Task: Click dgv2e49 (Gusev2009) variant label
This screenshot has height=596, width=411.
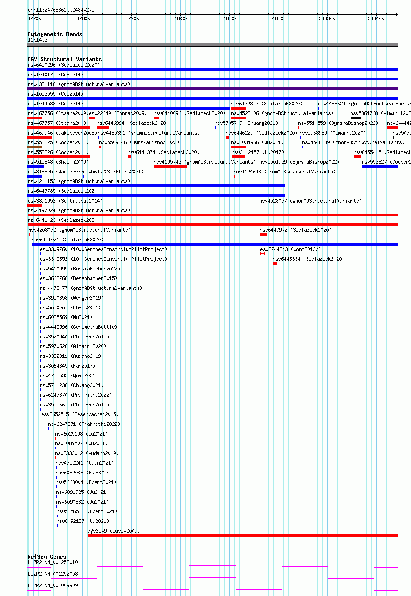Action: pyautogui.click(x=114, y=531)
